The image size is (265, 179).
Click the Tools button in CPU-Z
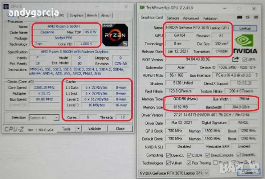click(66, 129)
